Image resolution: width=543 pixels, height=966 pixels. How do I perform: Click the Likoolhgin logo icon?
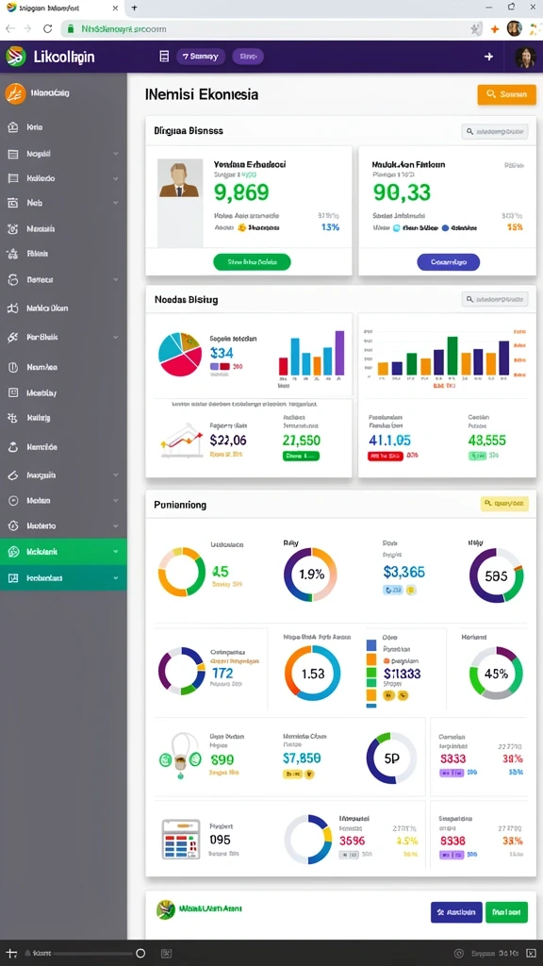[15, 57]
